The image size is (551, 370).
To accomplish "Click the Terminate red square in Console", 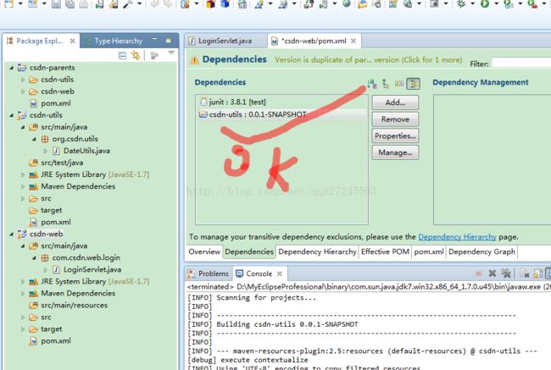I will point(478,273).
